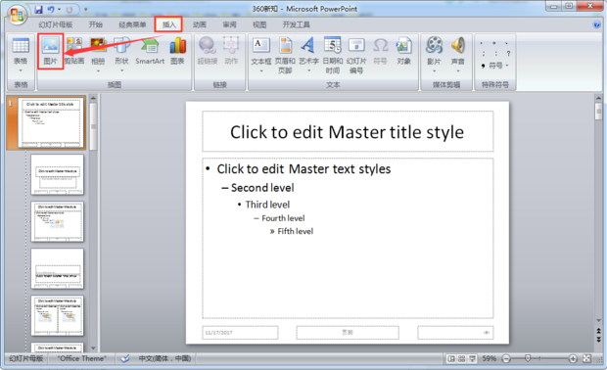Click the Save icon in quick access toolbar
The width and height of the screenshot is (607, 370).
[x=38, y=9]
